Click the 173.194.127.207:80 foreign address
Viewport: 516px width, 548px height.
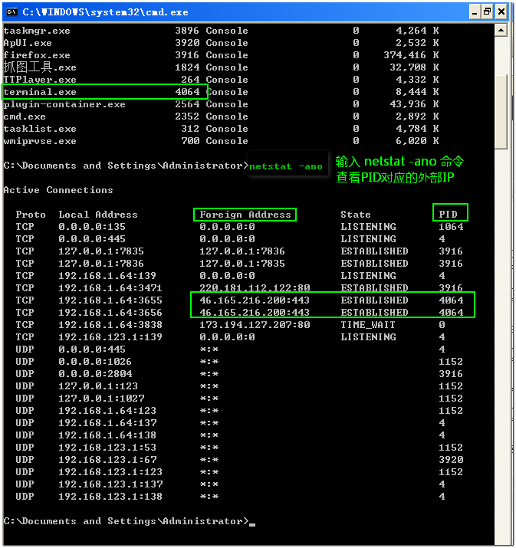255,325
